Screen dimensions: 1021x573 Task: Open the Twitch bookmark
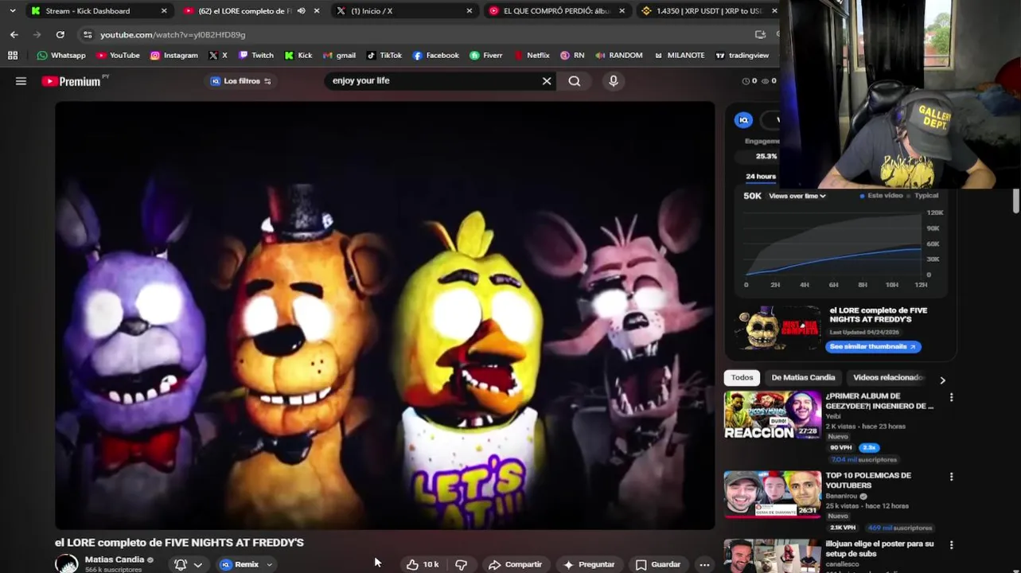click(x=256, y=56)
